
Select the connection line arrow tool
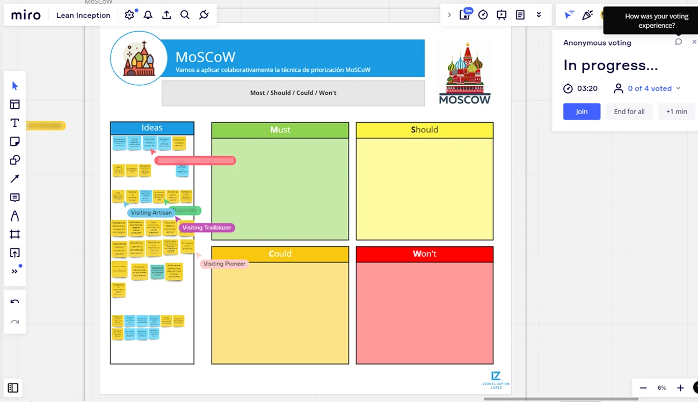pos(14,179)
